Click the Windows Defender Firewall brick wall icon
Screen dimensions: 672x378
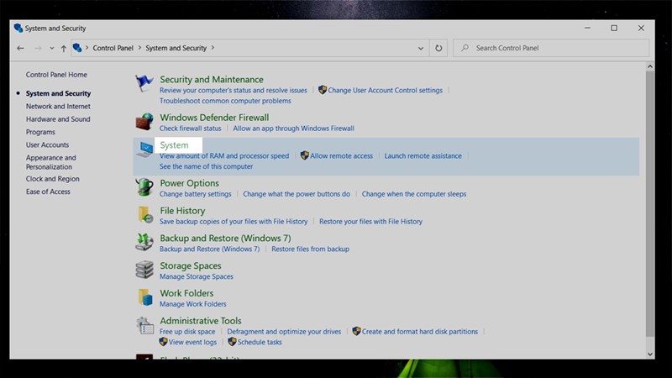click(144, 121)
